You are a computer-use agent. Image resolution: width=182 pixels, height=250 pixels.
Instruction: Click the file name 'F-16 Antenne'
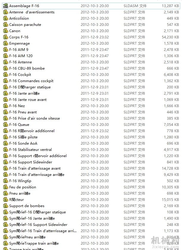[21, 62]
